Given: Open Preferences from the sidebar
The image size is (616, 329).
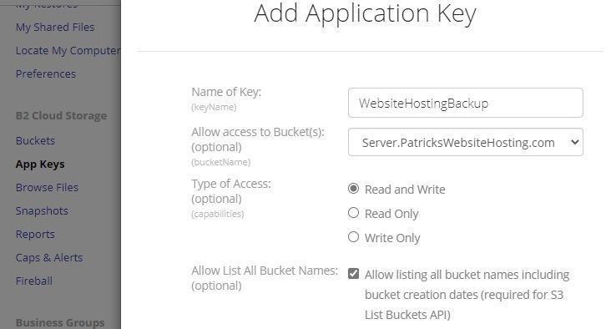Looking at the screenshot, I should click(x=46, y=73).
